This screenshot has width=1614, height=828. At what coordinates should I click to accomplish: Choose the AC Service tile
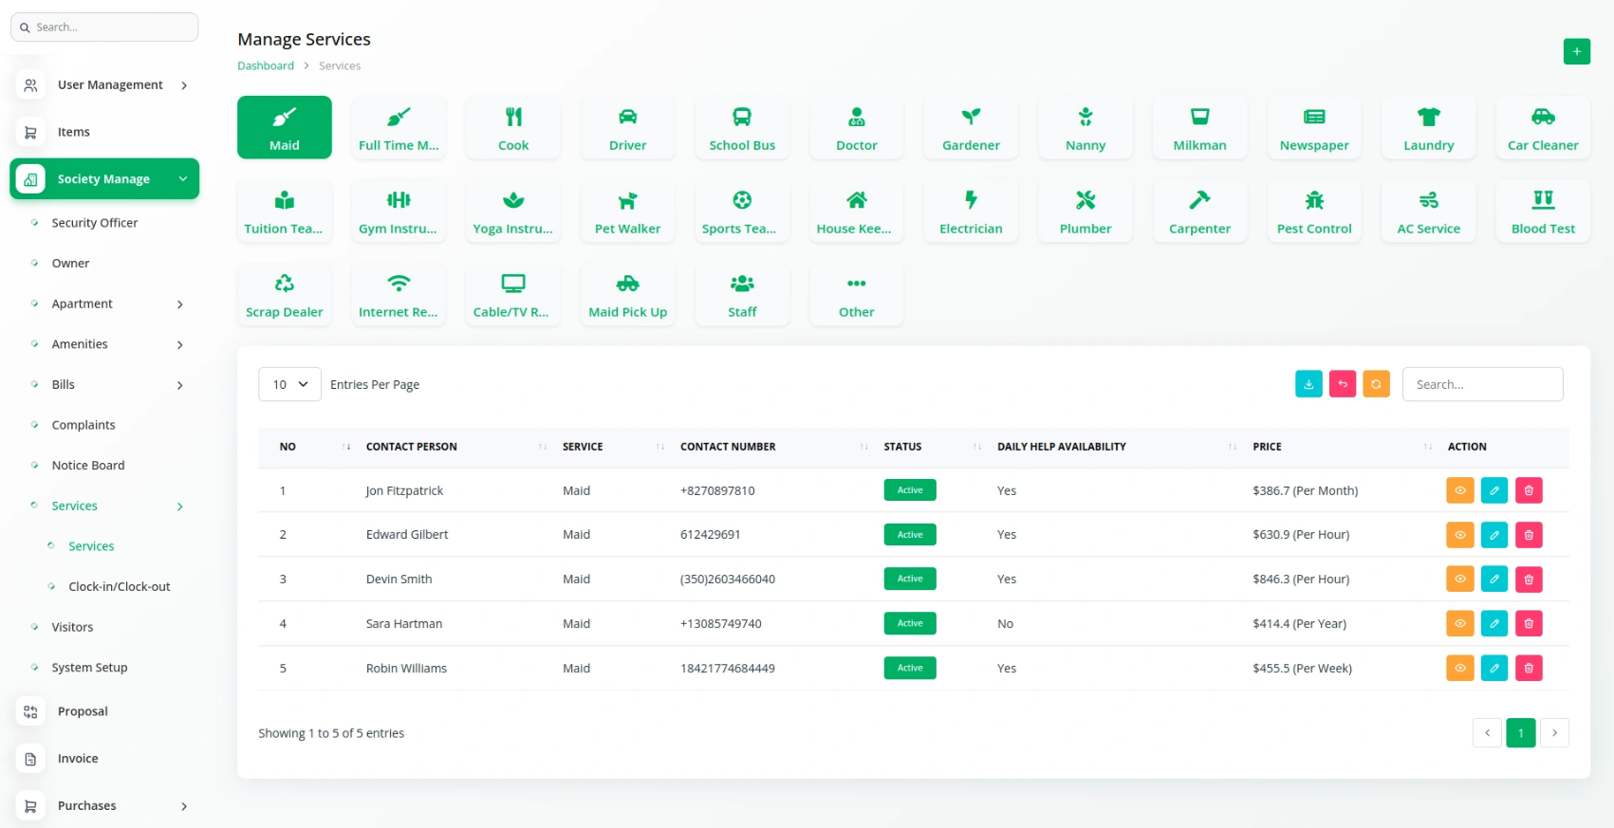[x=1429, y=211]
